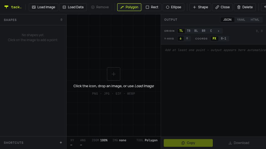
Task: Select the Rect drawing tool
Action: coord(152,7)
